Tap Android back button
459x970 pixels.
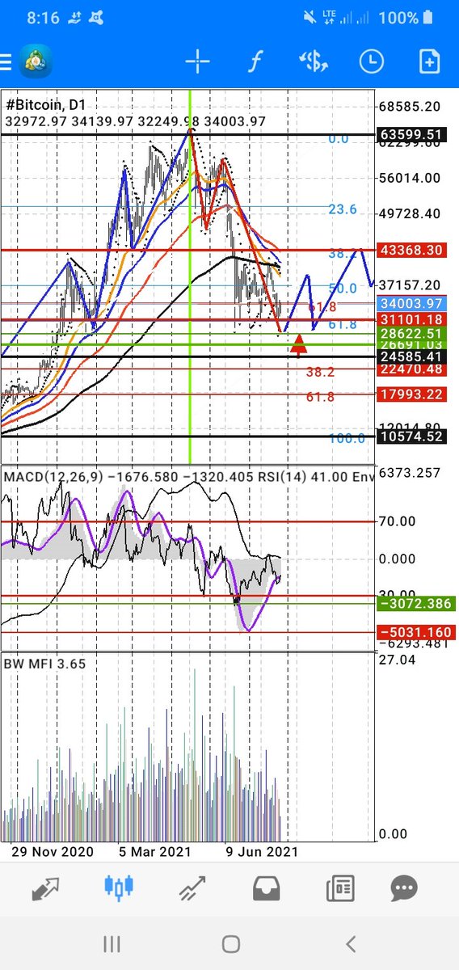[x=350, y=943]
